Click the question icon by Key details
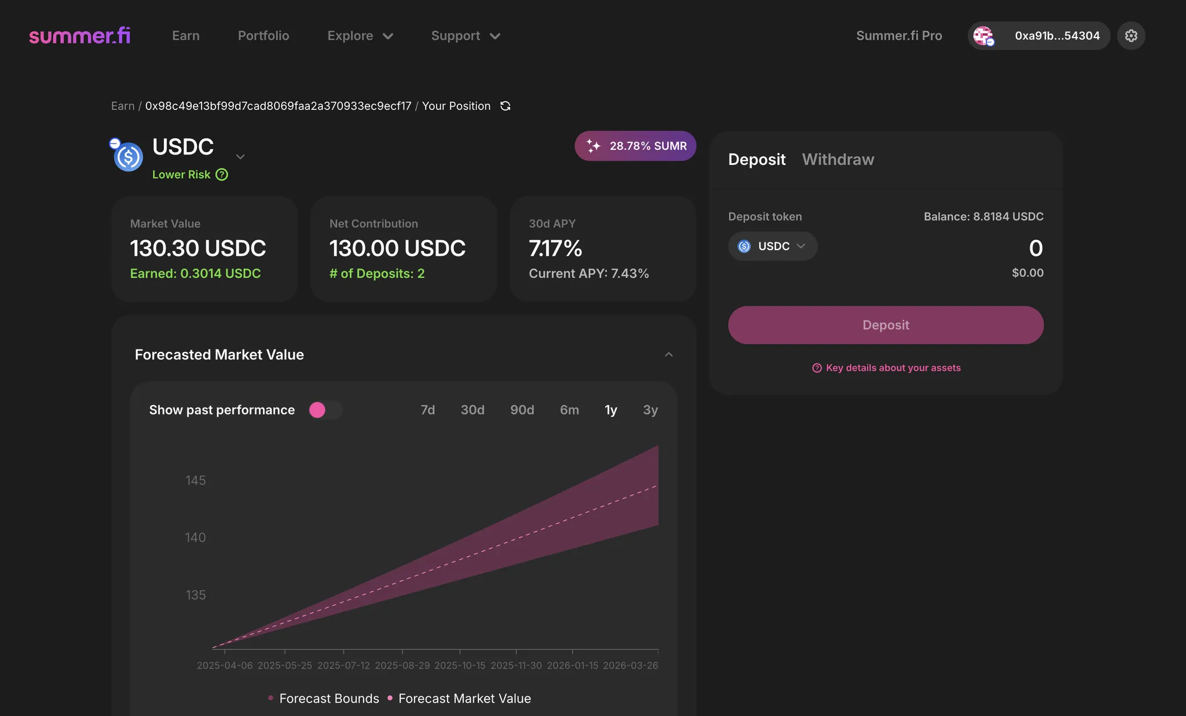 point(817,368)
